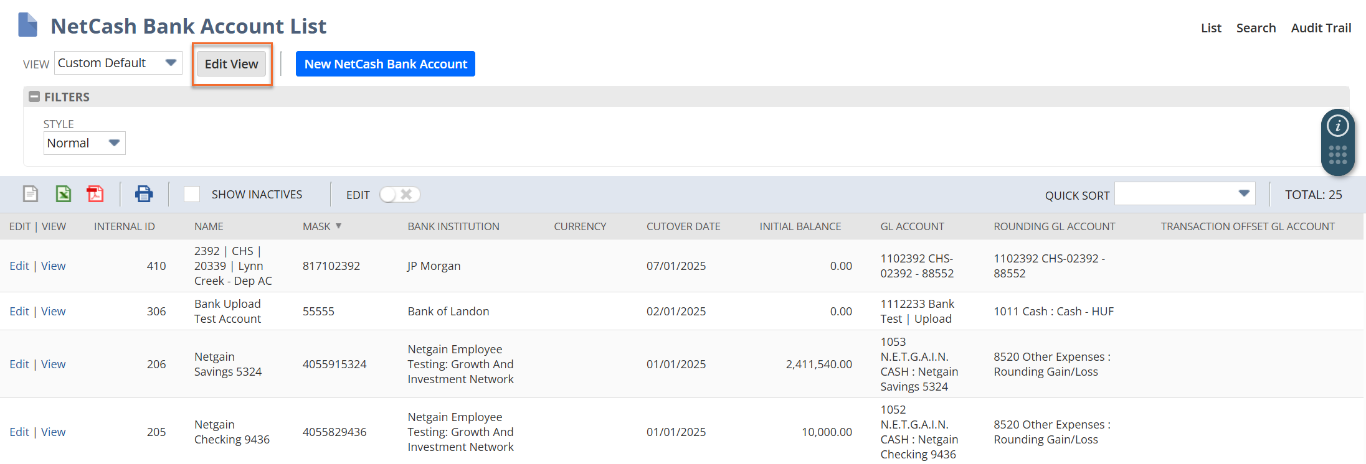Open the info help widget icon
Viewport: 1366px width, 464px height.
1337,126
